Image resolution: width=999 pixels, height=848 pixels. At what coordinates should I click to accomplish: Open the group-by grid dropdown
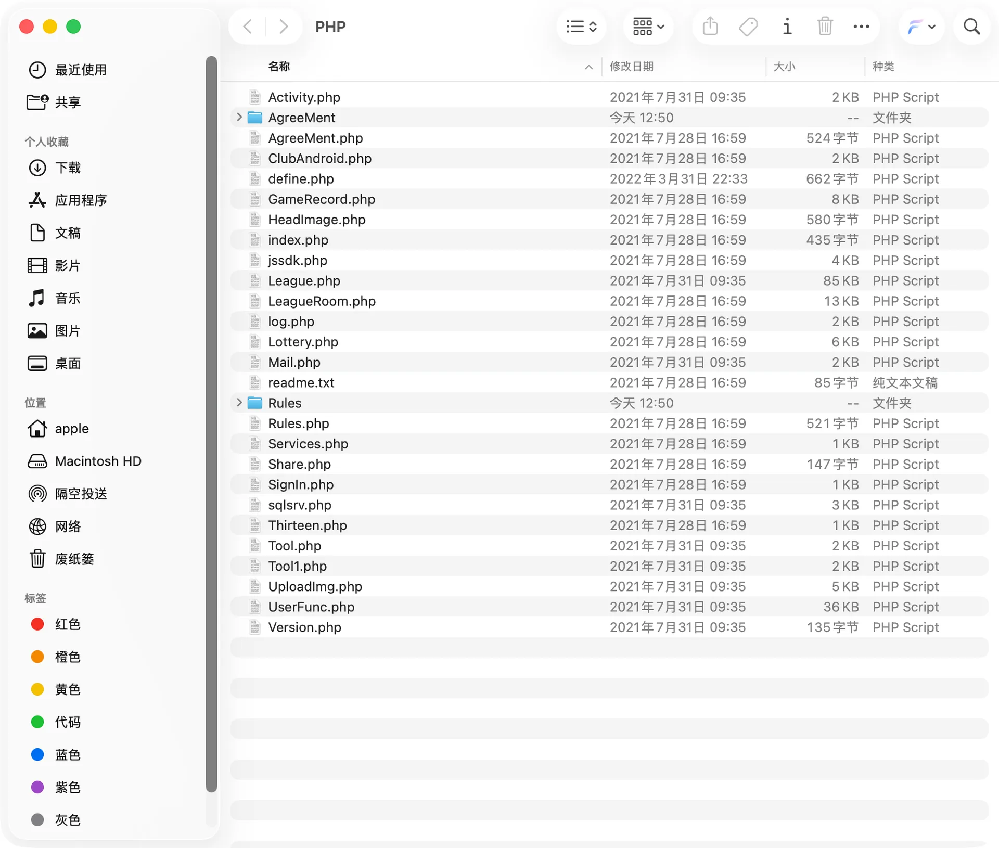pos(648,27)
